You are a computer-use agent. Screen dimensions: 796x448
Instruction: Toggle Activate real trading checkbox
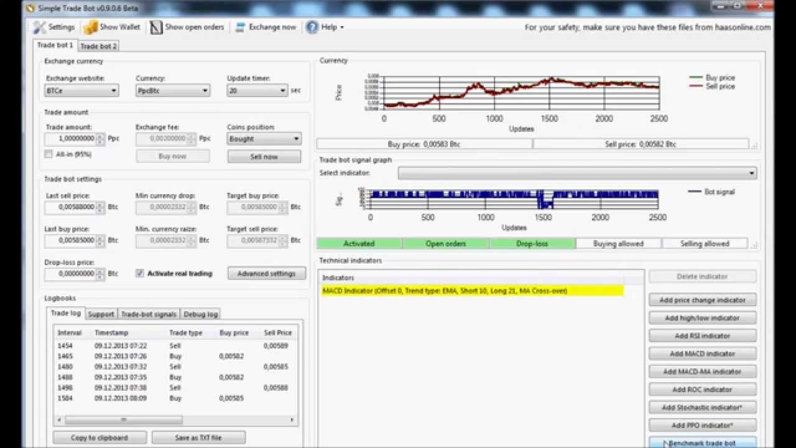140,273
